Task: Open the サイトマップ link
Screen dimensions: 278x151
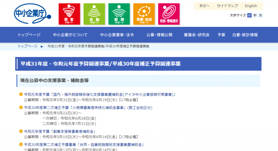Action: (x=227, y=6)
